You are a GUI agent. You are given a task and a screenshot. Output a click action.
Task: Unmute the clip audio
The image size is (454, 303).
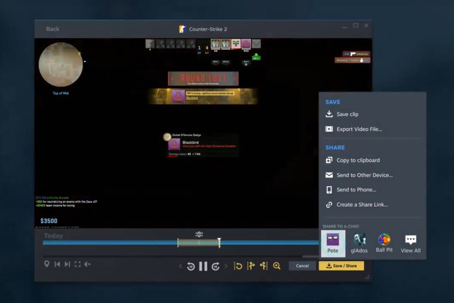(88, 264)
